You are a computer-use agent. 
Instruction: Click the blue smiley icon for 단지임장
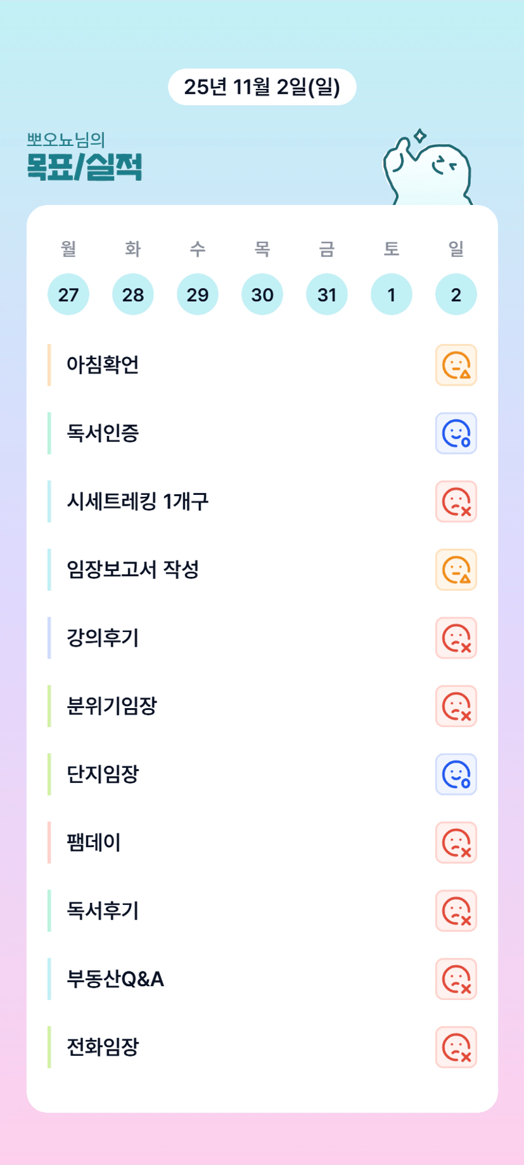tap(456, 774)
